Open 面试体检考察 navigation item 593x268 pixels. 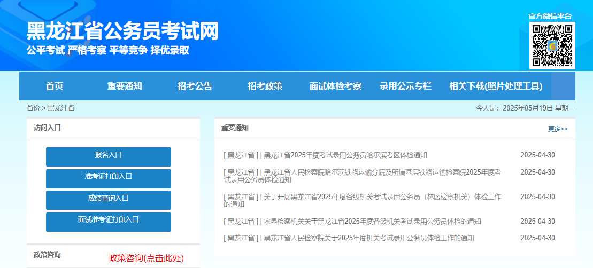coord(335,86)
